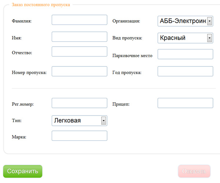Viewport: 220px width, 183px height.
Task: Click the Отчество input field
Action: pyautogui.click(x=79, y=52)
